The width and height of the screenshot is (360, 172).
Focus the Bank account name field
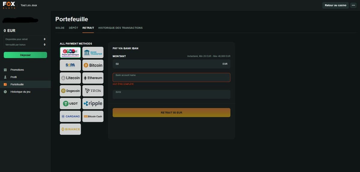[x=171, y=77]
